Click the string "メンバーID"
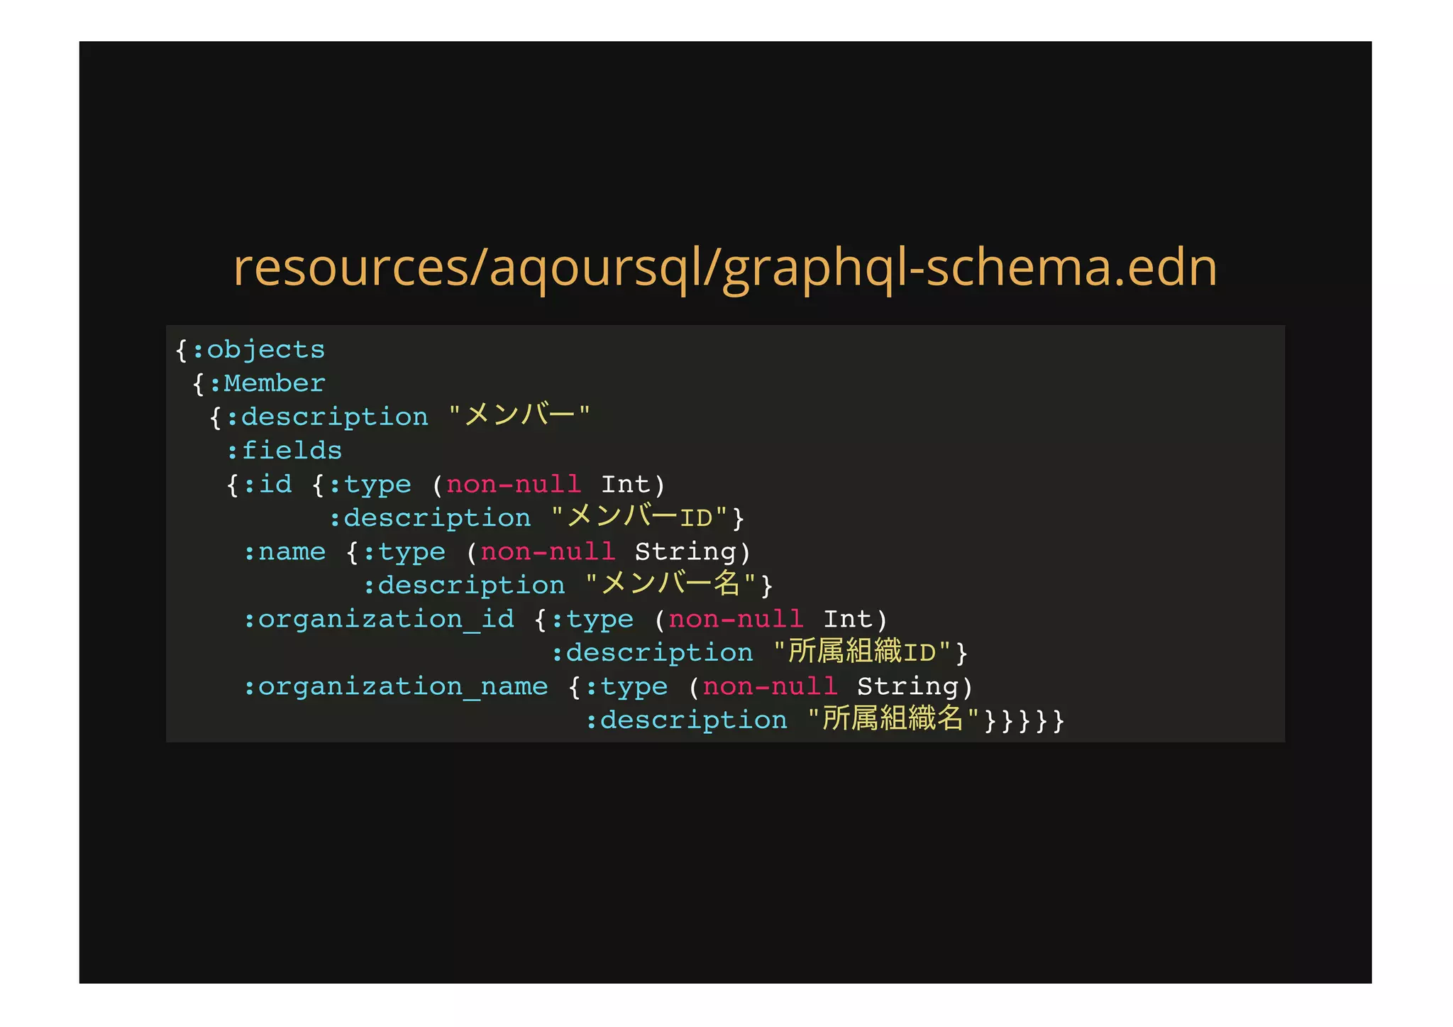Image resolution: width=1453 pixels, height=1027 pixels. 639,517
